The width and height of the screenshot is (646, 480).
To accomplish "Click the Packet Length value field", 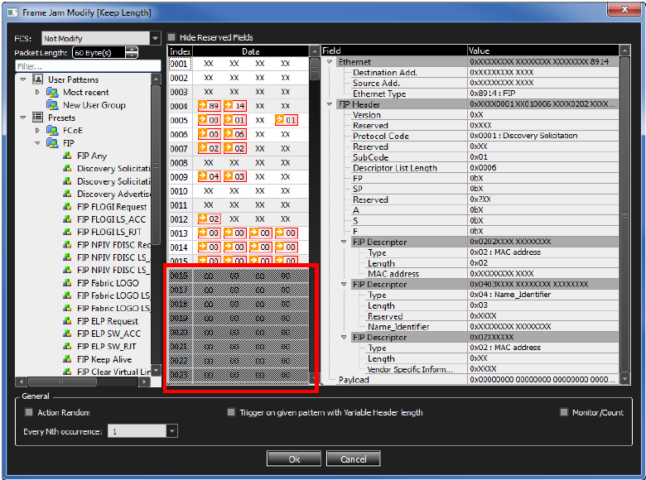I will (99, 53).
